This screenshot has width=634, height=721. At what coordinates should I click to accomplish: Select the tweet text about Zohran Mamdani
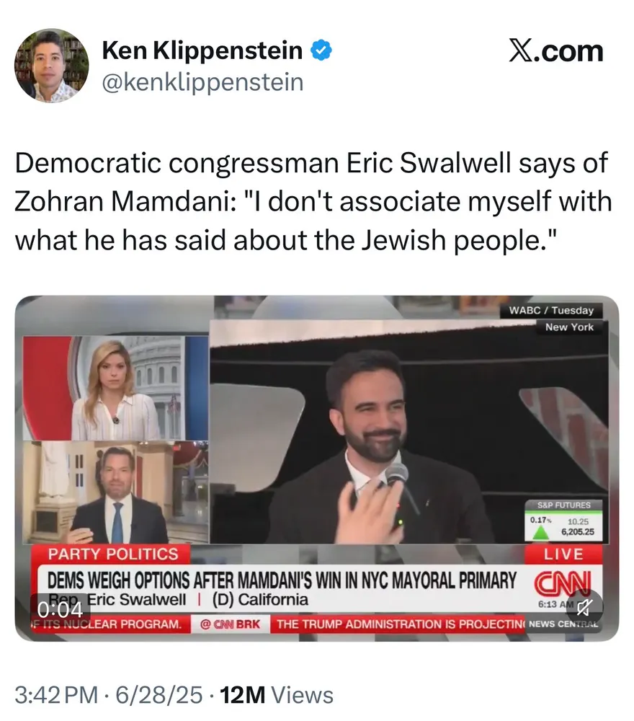[x=313, y=201]
